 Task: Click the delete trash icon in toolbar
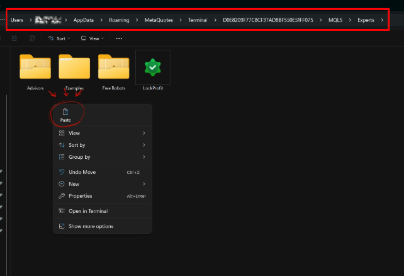[x=32, y=38]
